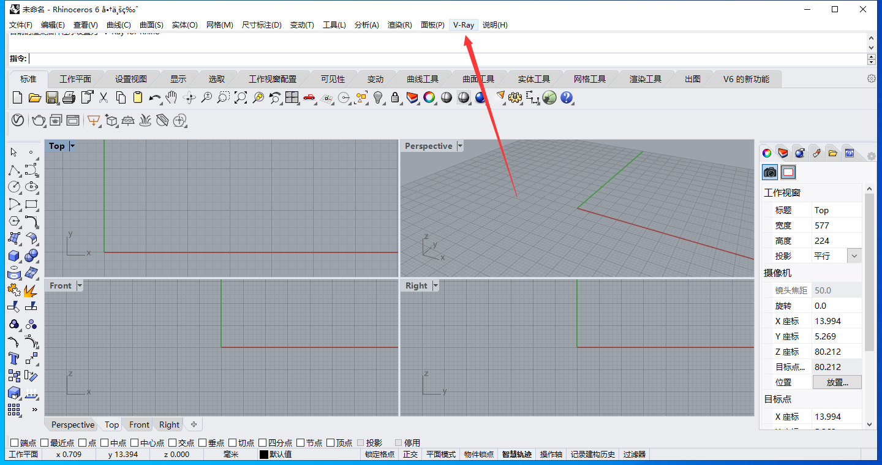
Task: Click the Open folder icon
Action: pos(34,97)
